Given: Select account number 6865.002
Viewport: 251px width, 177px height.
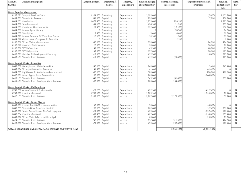Looking at the screenshot, I should [17, 111].
